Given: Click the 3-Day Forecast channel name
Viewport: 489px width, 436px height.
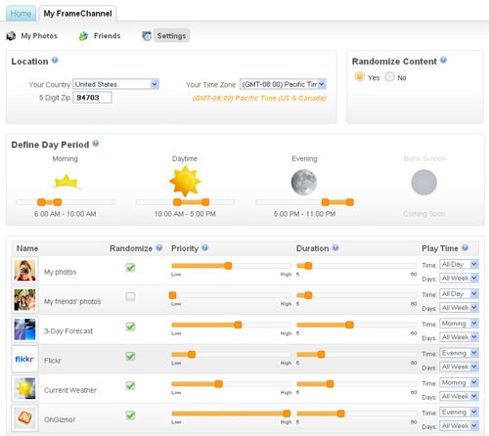Looking at the screenshot, I should (68, 331).
